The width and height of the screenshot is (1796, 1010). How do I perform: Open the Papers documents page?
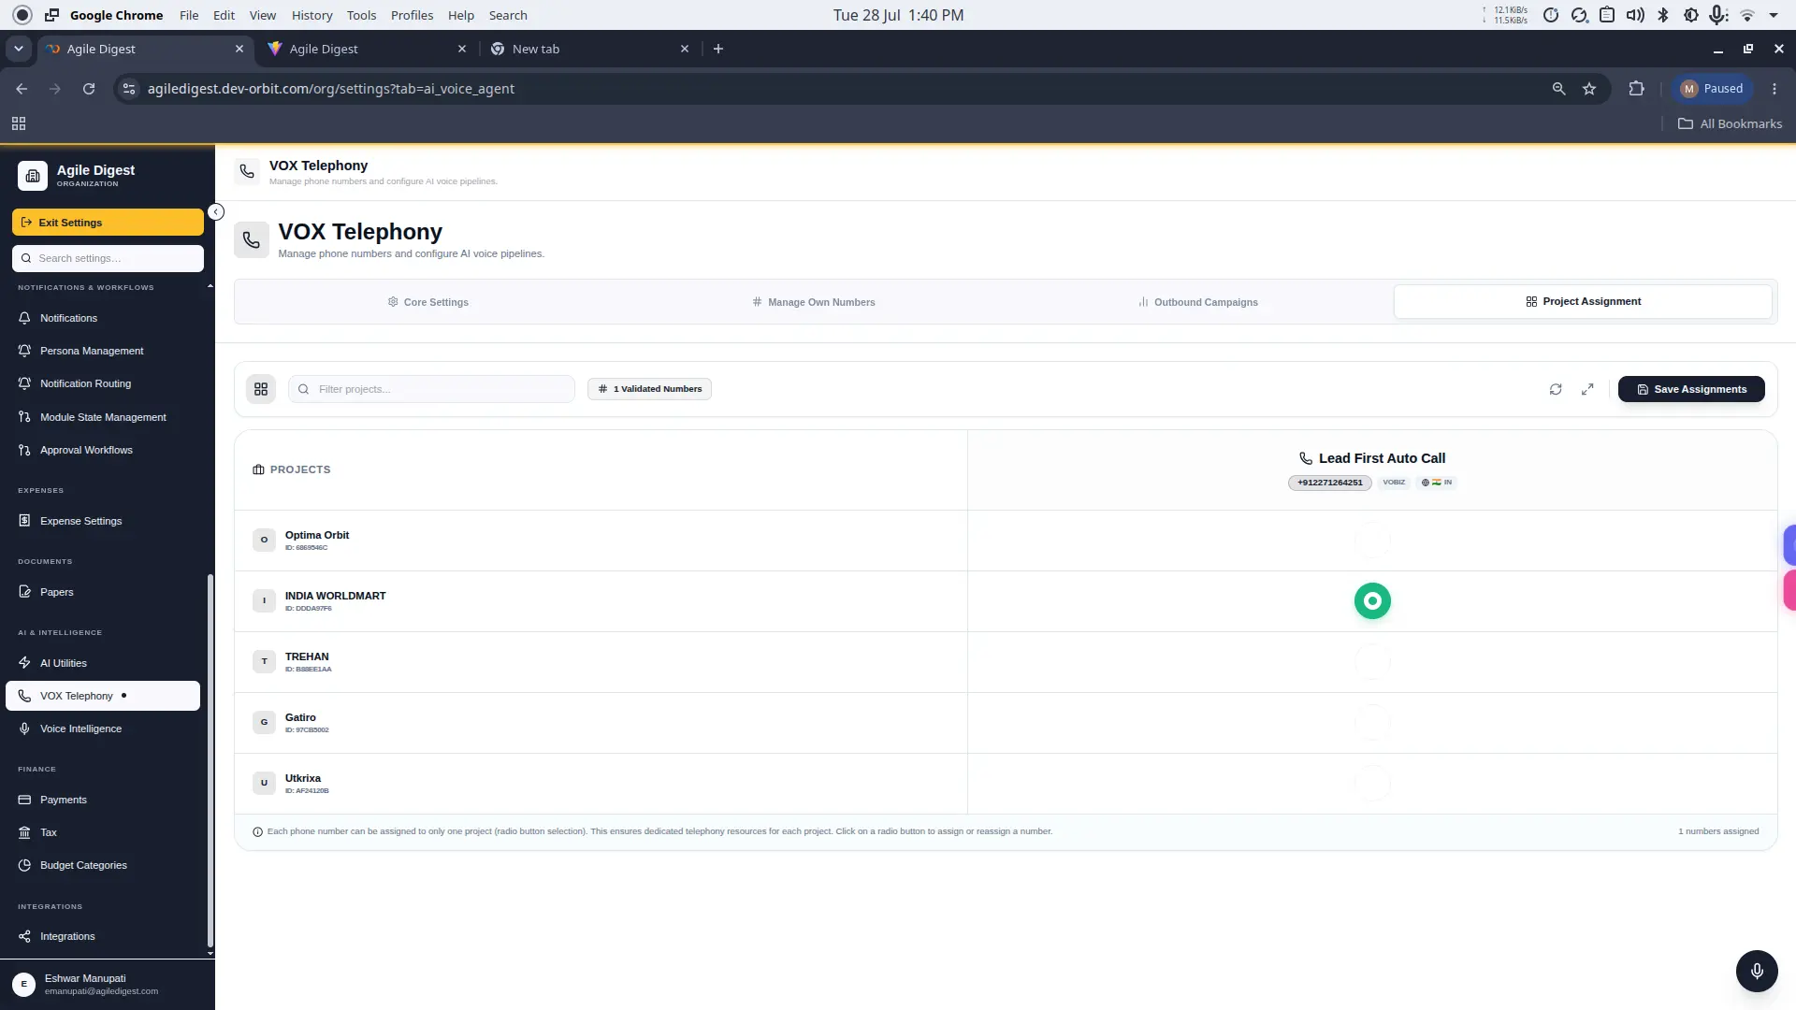click(x=103, y=592)
